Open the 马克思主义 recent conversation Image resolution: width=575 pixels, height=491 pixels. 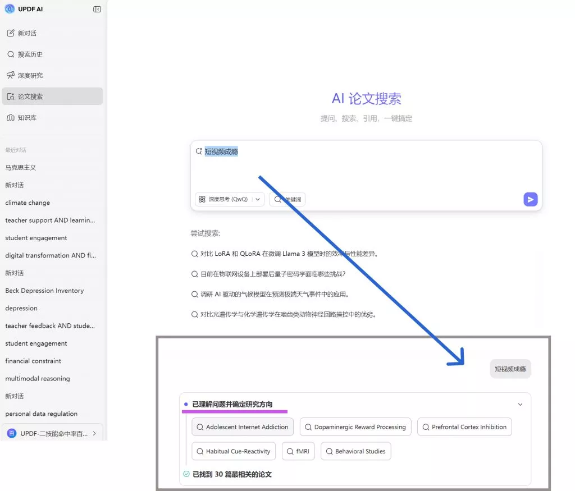21,167
